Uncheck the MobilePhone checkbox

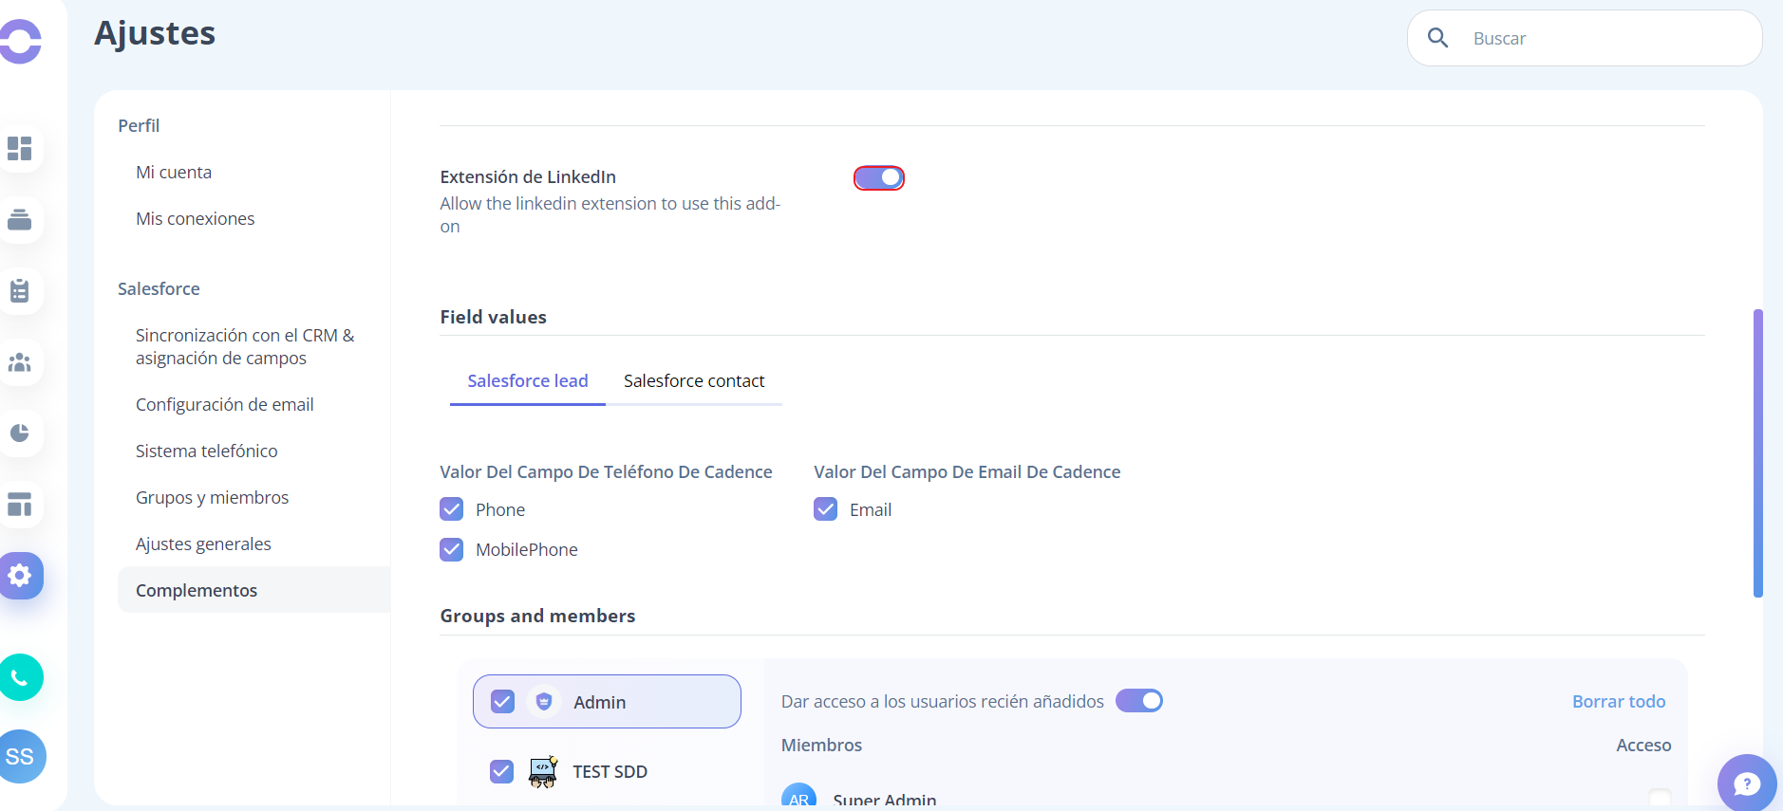point(452,549)
